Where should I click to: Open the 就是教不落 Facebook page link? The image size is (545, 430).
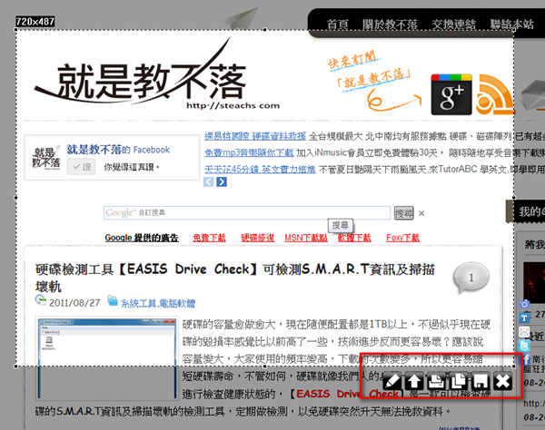click(x=118, y=150)
